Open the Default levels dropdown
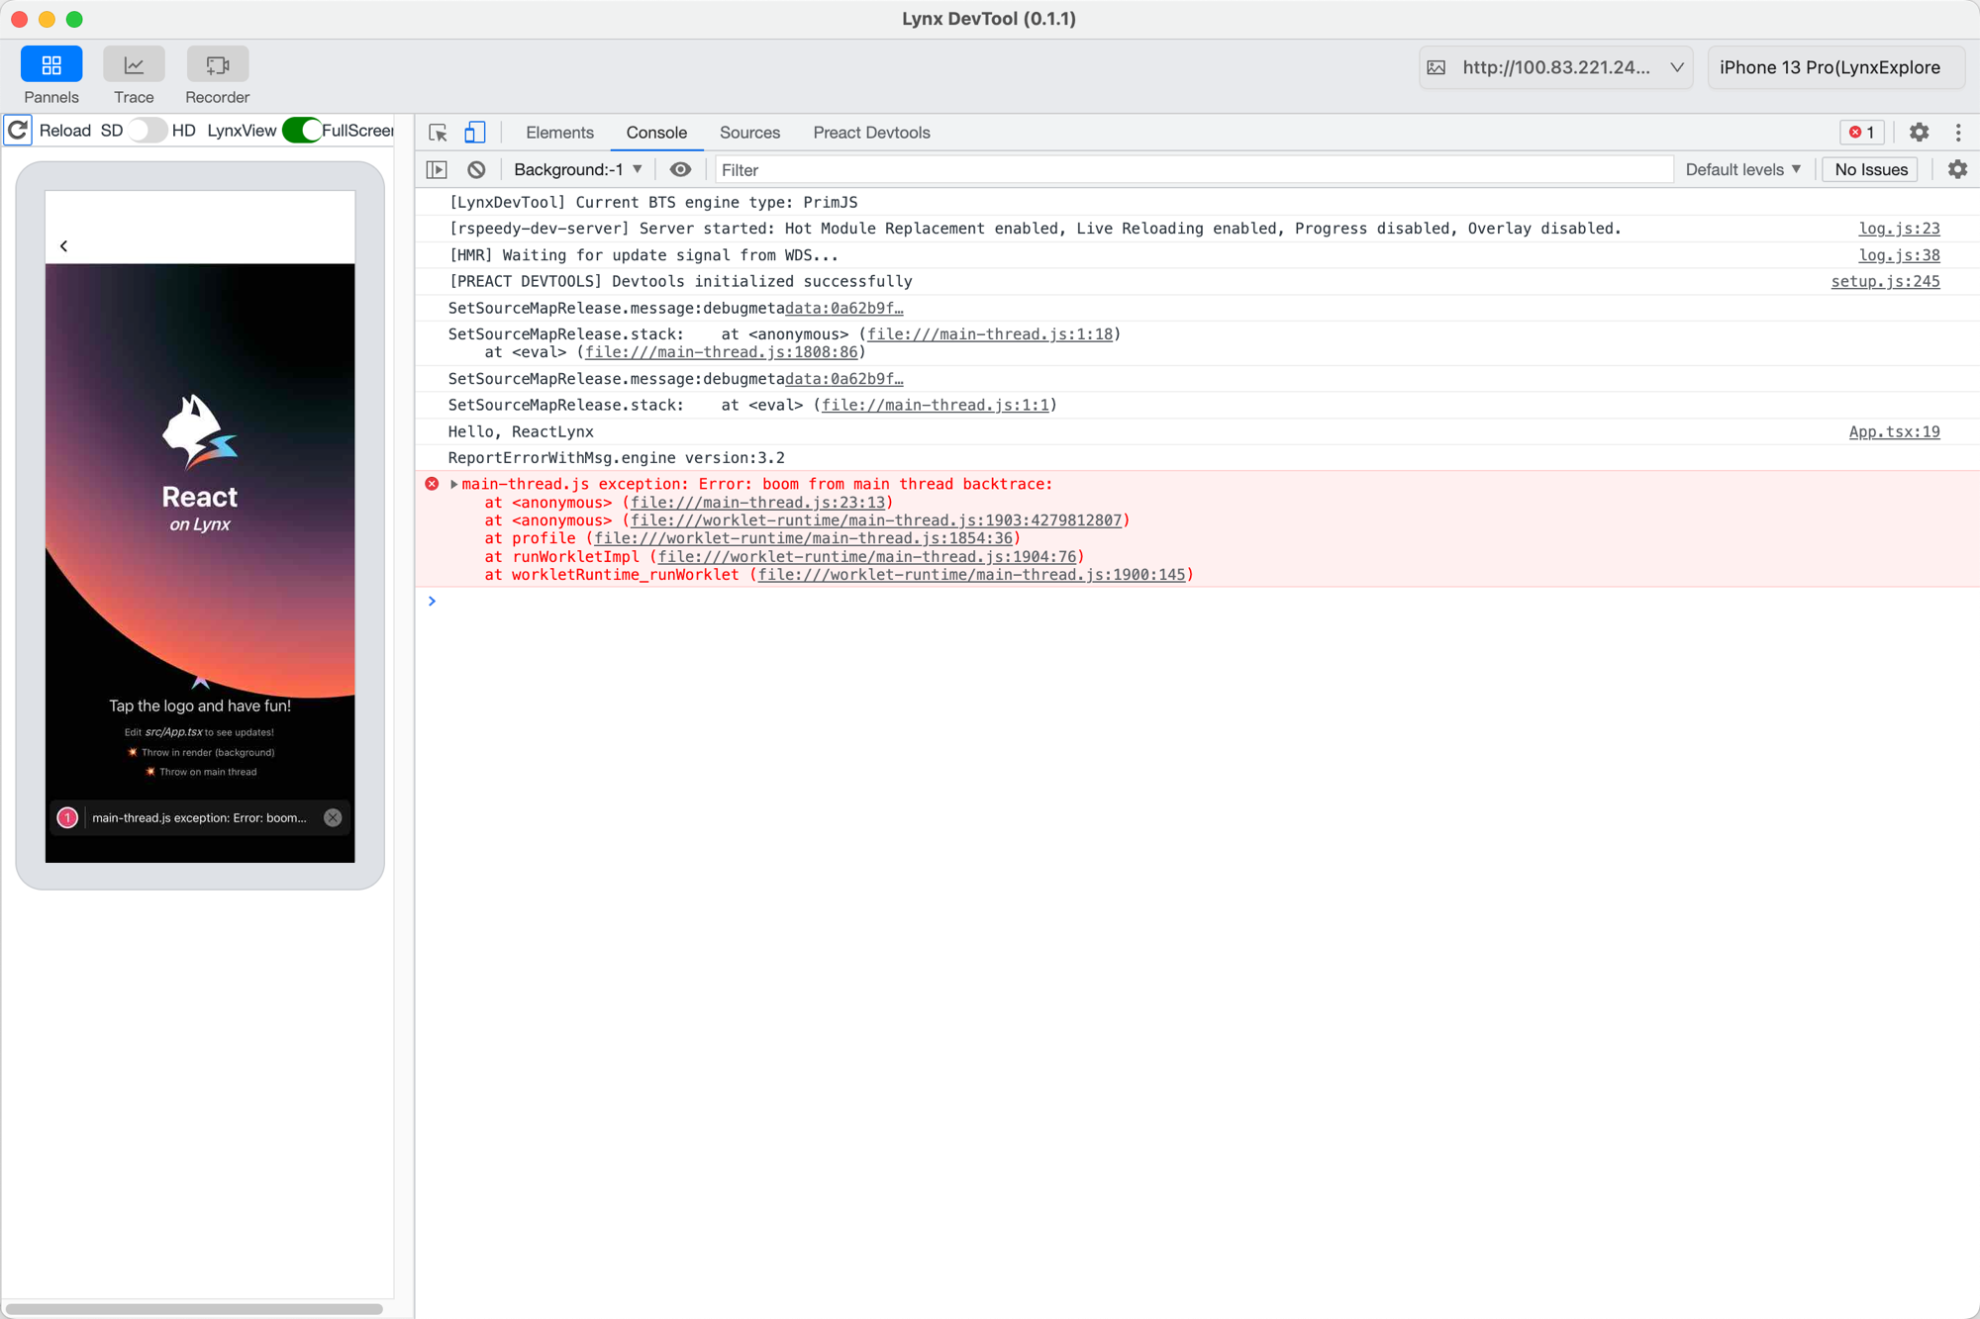Image resolution: width=1980 pixels, height=1319 pixels. pyautogui.click(x=1743, y=170)
